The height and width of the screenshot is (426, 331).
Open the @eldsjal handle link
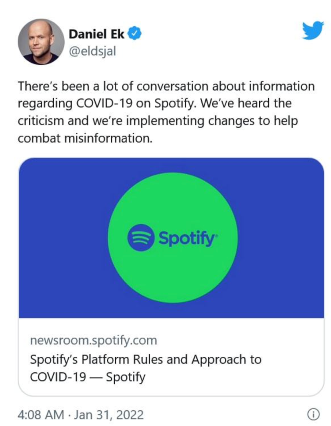(92, 51)
